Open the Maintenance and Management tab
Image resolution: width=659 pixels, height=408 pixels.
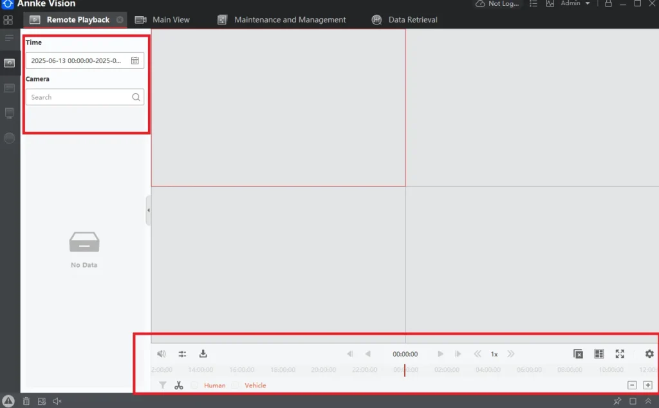coord(282,20)
